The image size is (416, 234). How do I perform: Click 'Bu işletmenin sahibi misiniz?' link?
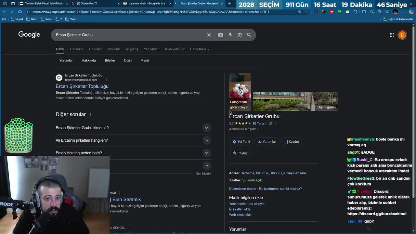pyautogui.click(x=280, y=188)
